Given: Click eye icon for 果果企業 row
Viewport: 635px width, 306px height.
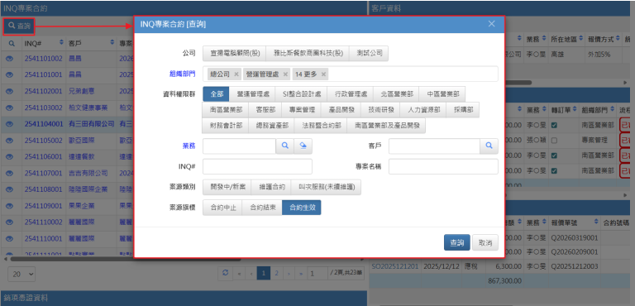Looking at the screenshot, I should pos(10,206).
